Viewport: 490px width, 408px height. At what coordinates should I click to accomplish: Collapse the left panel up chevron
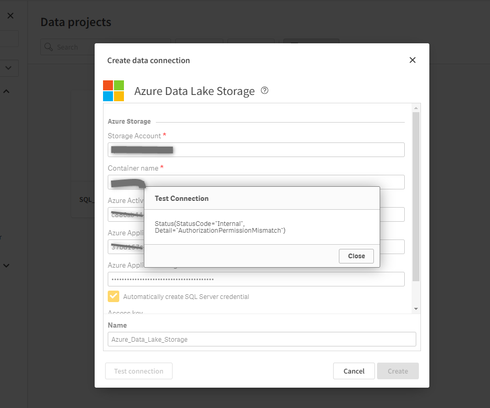point(7,91)
